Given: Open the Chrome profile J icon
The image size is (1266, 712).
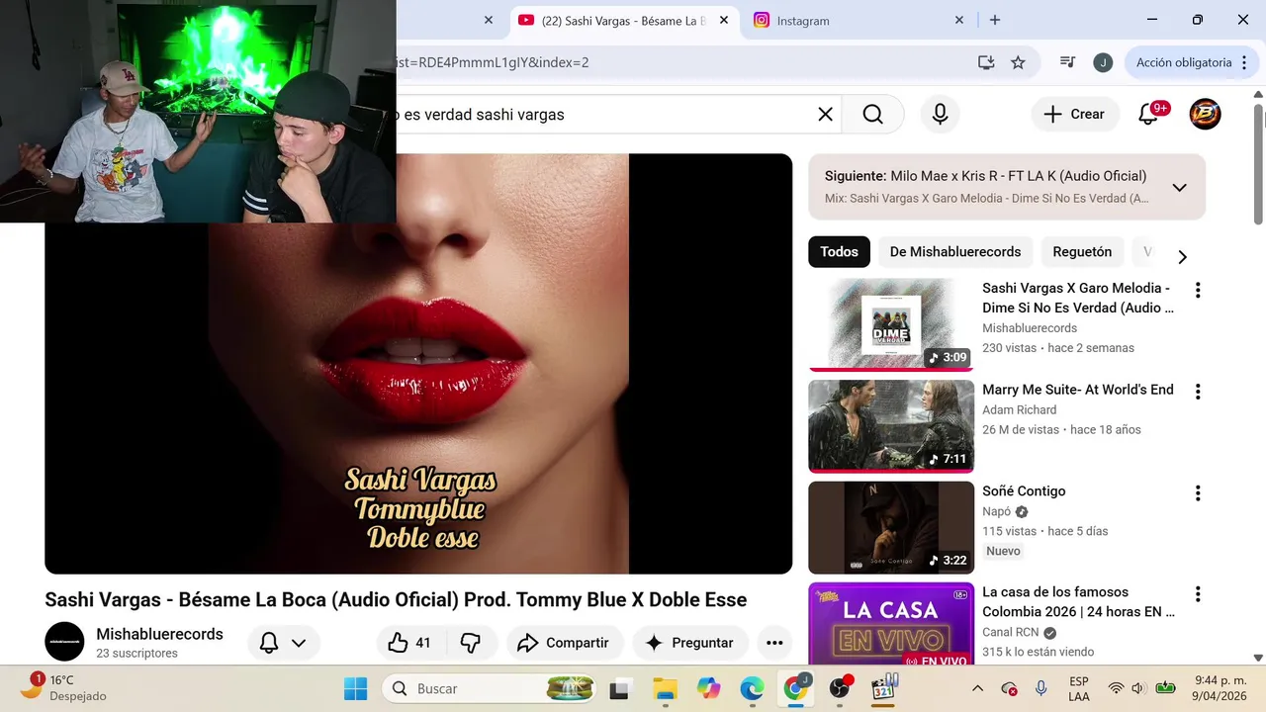Looking at the screenshot, I should pos(1103,62).
